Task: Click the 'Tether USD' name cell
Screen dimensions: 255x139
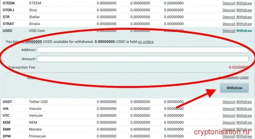Action: pos(38,102)
